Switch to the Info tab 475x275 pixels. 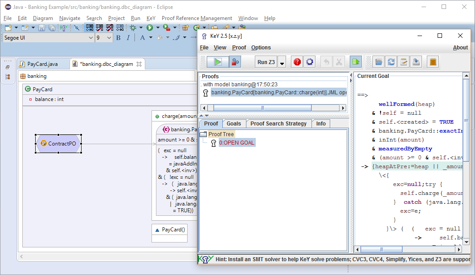(x=321, y=123)
